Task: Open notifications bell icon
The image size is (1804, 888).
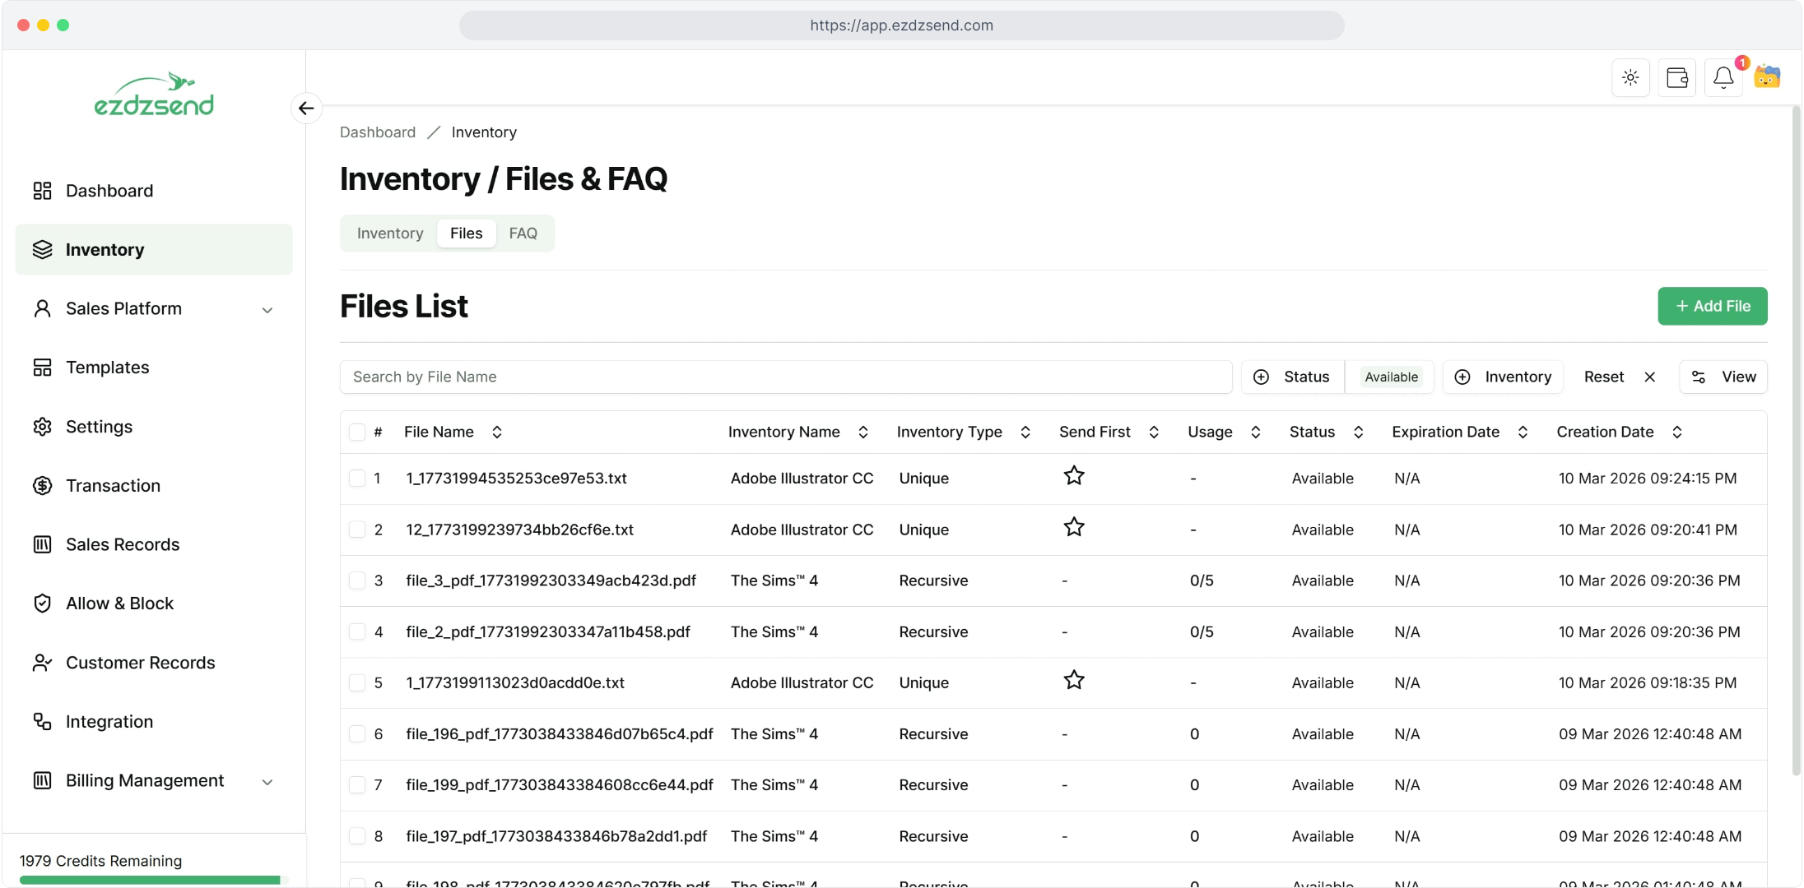Action: click(1723, 78)
